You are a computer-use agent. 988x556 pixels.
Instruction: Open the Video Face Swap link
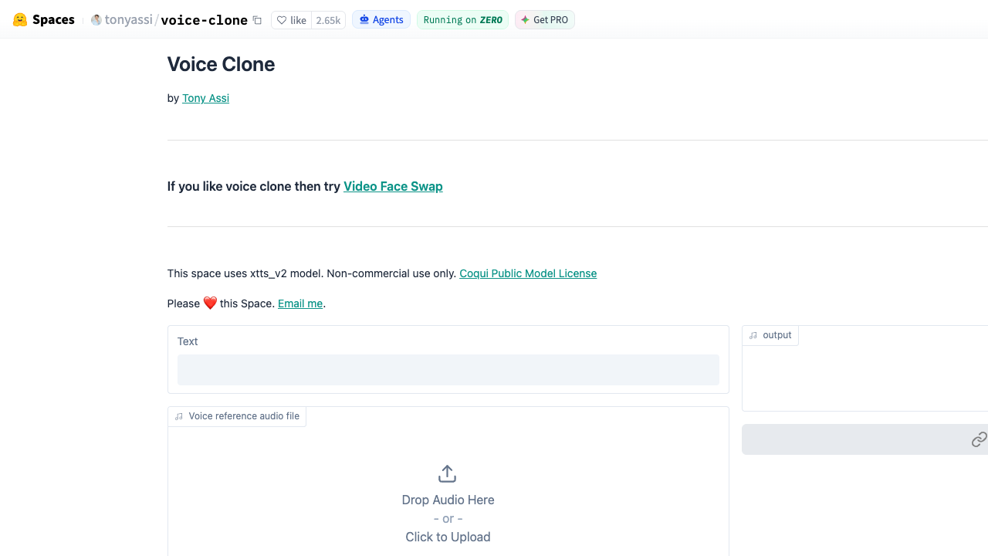coord(393,186)
